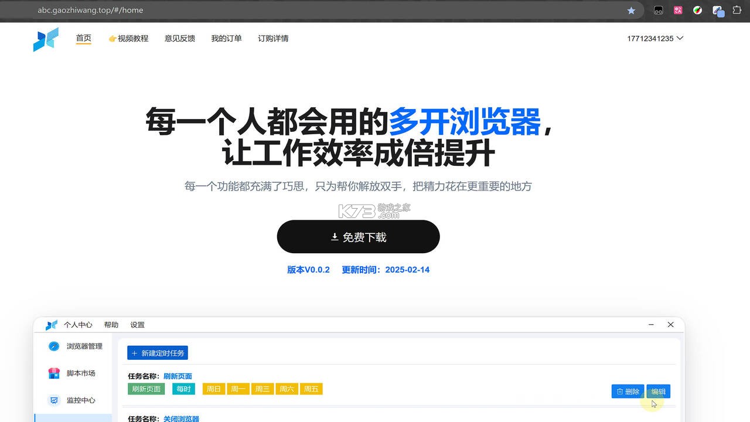Open the 意见反馈 page
The width and height of the screenshot is (750, 422).
[180, 39]
